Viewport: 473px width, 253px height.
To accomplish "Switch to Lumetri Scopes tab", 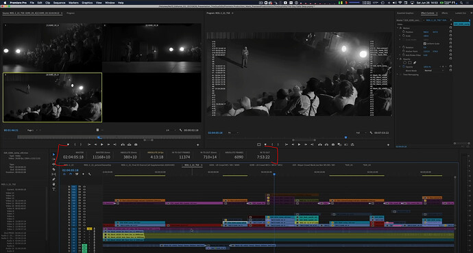I will pyautogui.click(x=461, y=13).
